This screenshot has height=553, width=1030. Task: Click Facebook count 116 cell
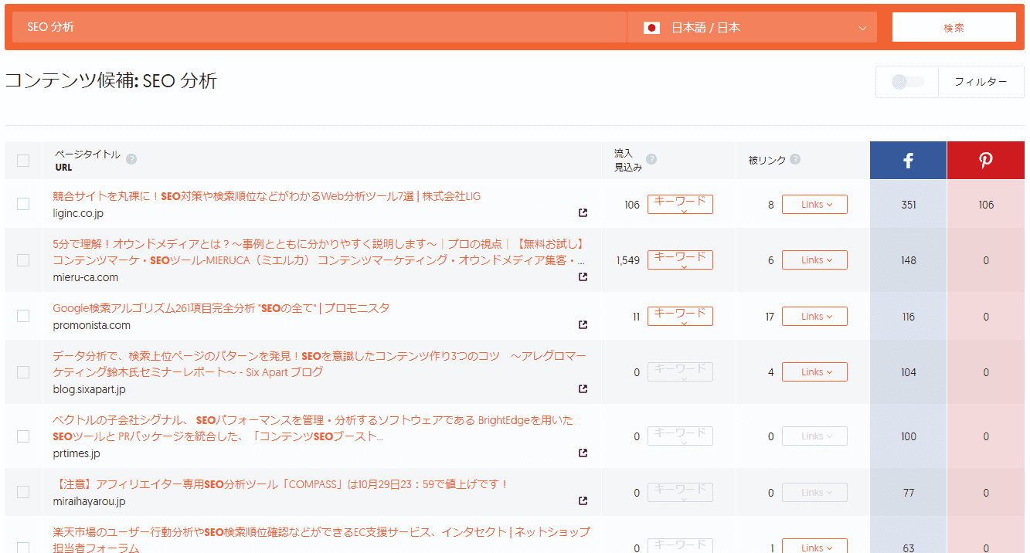[x=908, y=317]
